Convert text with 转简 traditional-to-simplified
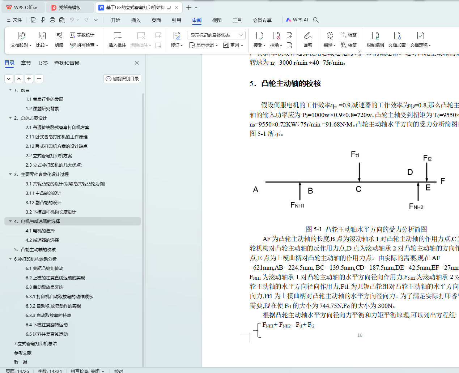The image size is (459, 373). click(348, 45)
